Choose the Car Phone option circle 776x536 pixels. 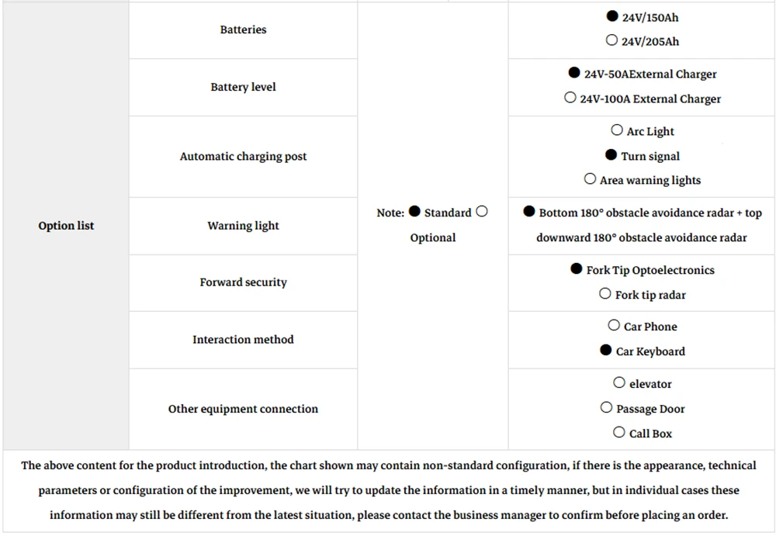pos(614,325)
